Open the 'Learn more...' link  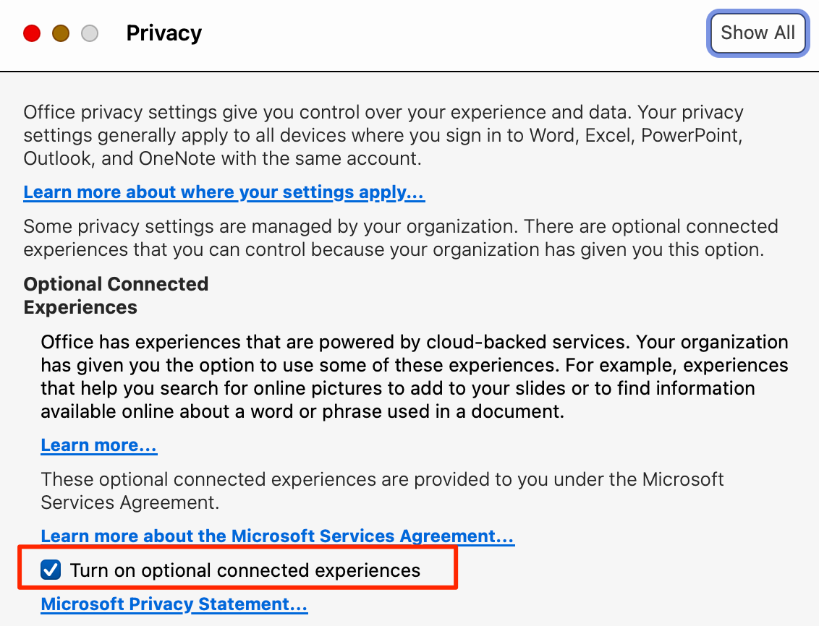pyautogui.click(x=98, y=445)
